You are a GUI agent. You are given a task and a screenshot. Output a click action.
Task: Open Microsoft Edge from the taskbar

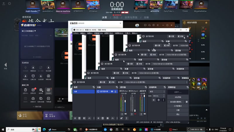44,129
